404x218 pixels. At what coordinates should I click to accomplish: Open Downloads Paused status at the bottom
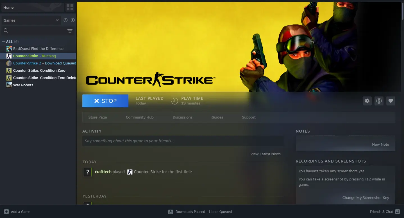200,212
